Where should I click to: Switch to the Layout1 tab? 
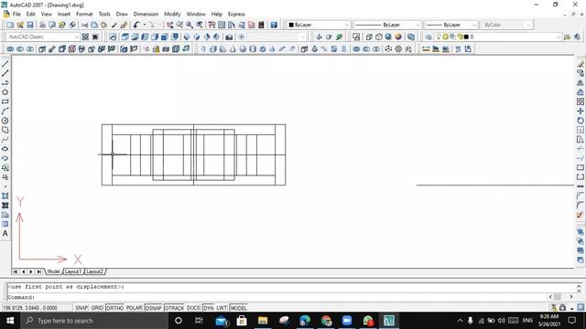coord(73,271)
